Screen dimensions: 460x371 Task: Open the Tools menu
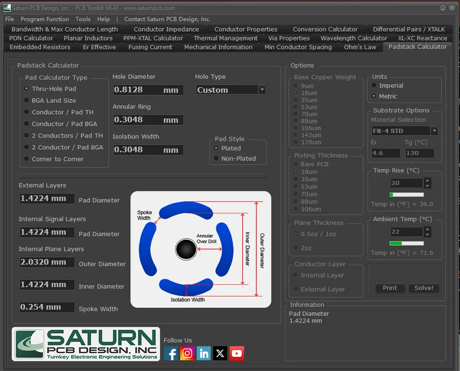click(x=83, y=19)
